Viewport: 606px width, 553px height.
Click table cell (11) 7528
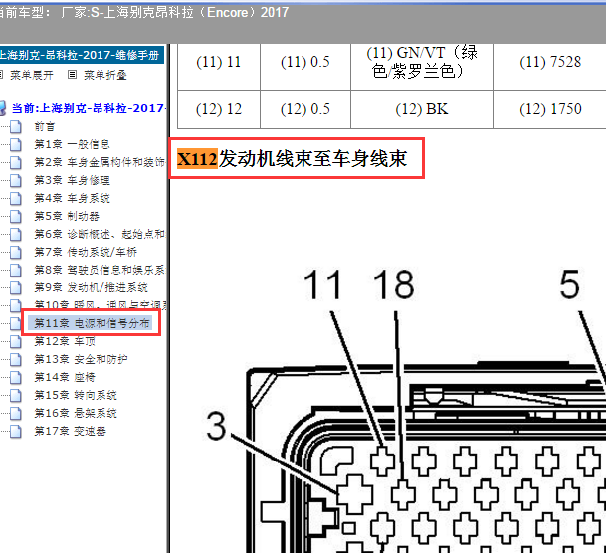click(x=550, y=62)
